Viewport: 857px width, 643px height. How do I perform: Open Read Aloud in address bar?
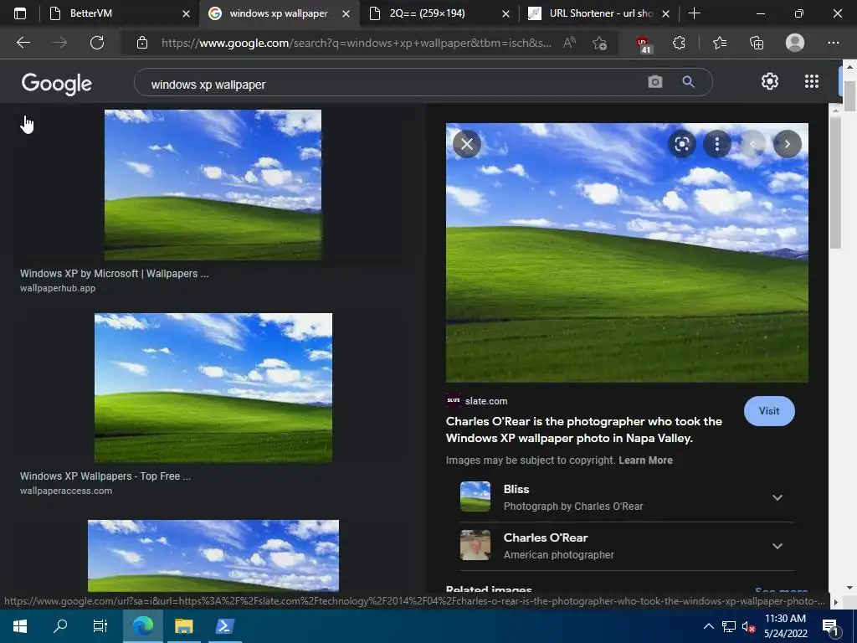(x=569, y=43)
